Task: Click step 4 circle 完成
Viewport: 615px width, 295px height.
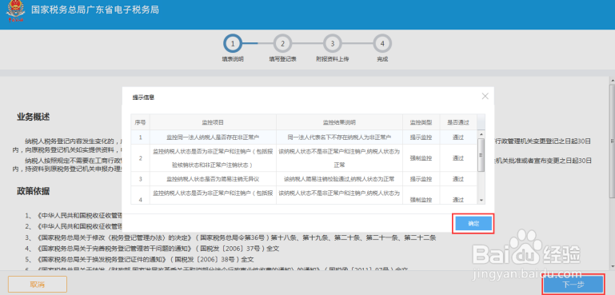Action: click(x=382, y=43)
